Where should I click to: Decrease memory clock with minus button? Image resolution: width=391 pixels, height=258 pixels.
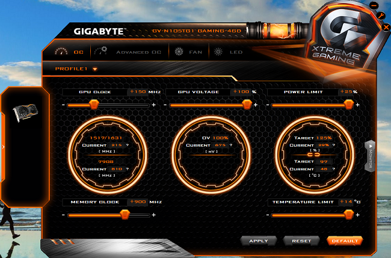pyautogui.click(x=63, y=215)
